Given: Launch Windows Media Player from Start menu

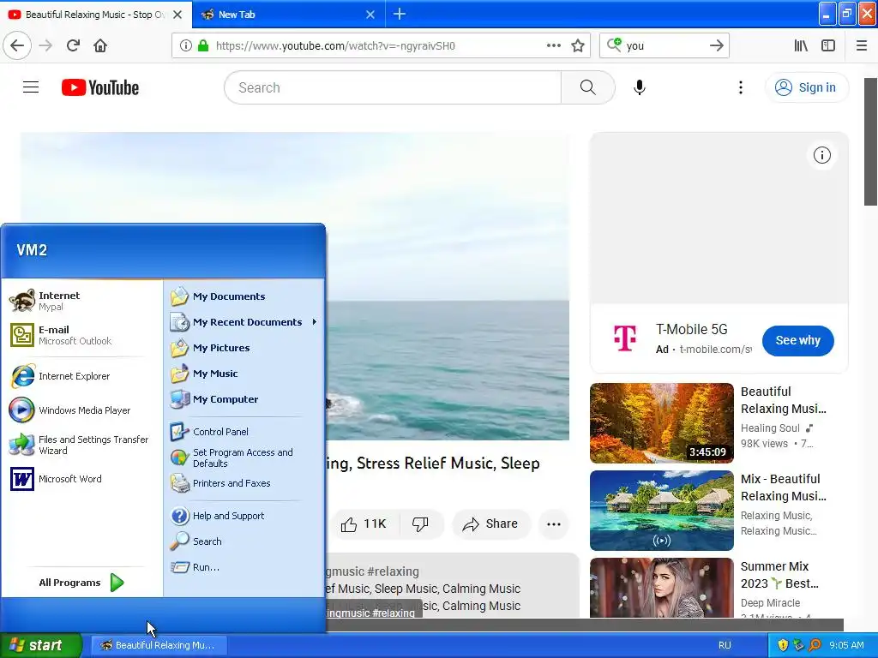Looking at the screenshot, I should pos(81,410).
